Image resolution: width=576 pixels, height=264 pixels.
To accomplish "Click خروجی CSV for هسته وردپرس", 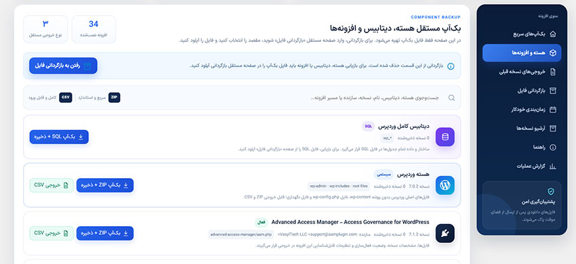I will (52, 185).
